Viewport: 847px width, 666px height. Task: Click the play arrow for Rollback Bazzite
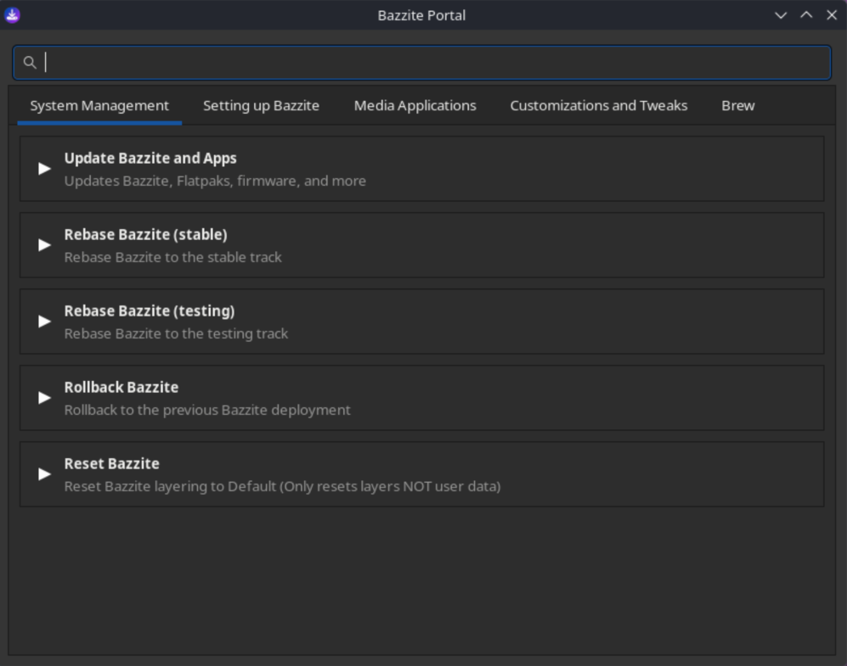click(44, 398)
